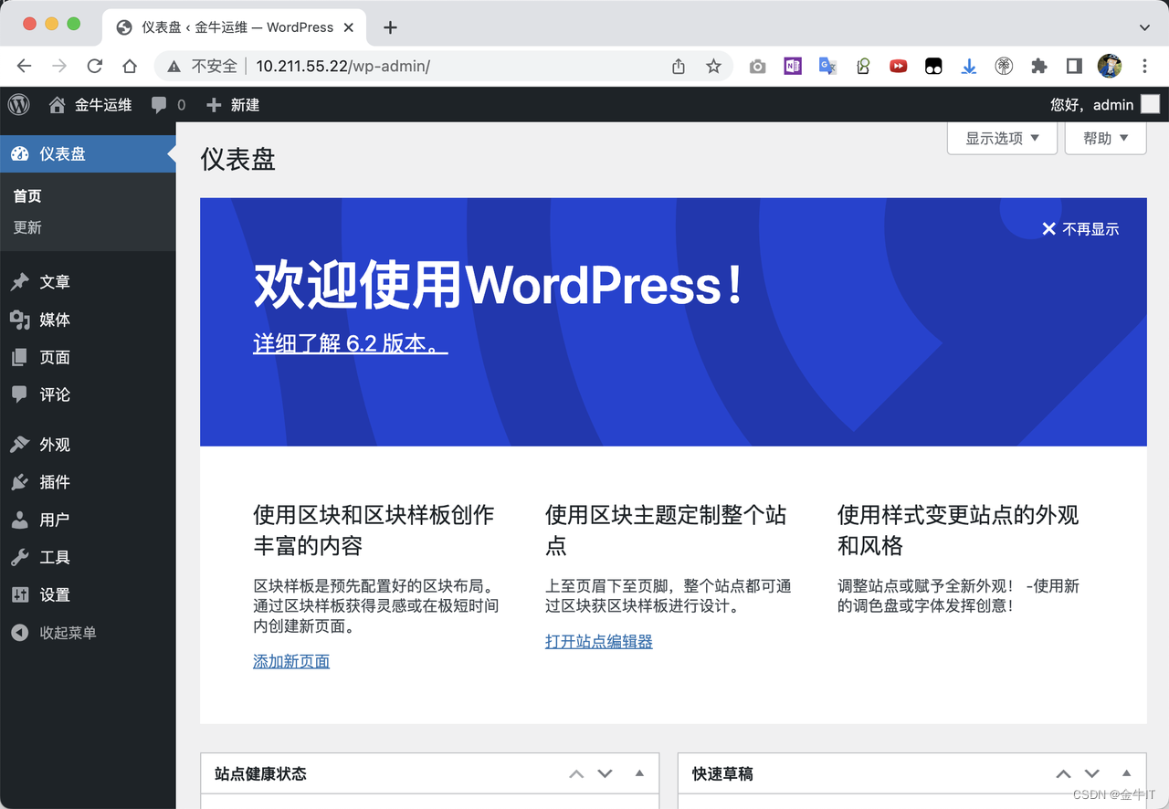This screenshot has height=809, width=1169.
Task: Open 页面 via its sidebar icon
Action: [20, 357]
